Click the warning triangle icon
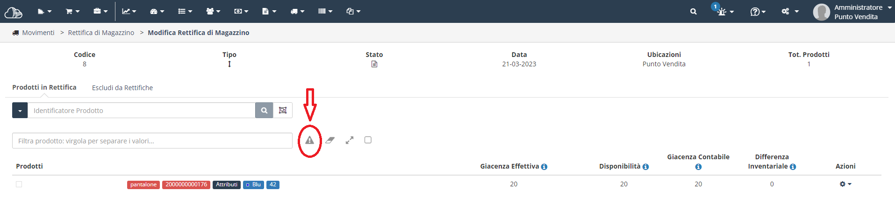895x205 pixels. [x=309, y=140]
